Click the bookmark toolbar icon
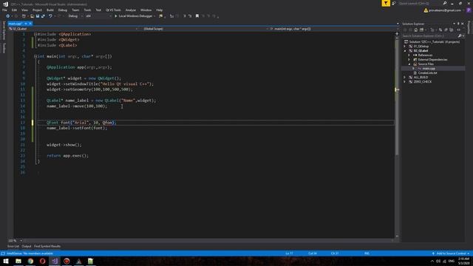The image size is (473, 266). tap(197, 16)
